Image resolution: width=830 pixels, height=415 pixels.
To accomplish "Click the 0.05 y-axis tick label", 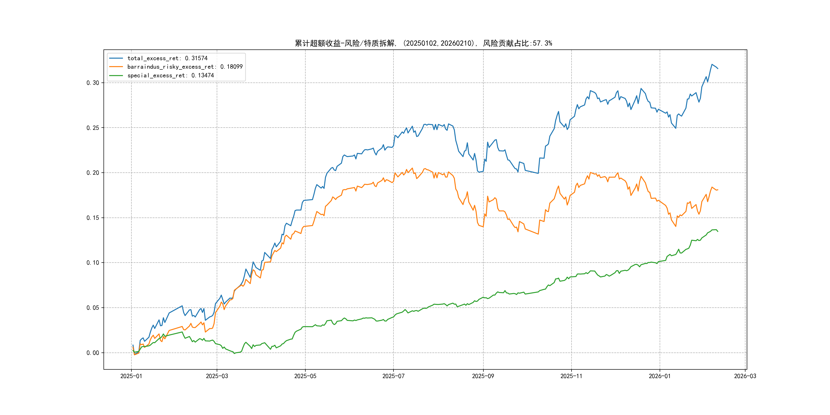I will tap(92, 308).
